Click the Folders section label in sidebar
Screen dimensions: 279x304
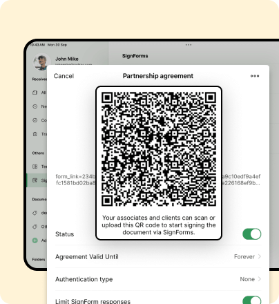click(x=39, y=259)
